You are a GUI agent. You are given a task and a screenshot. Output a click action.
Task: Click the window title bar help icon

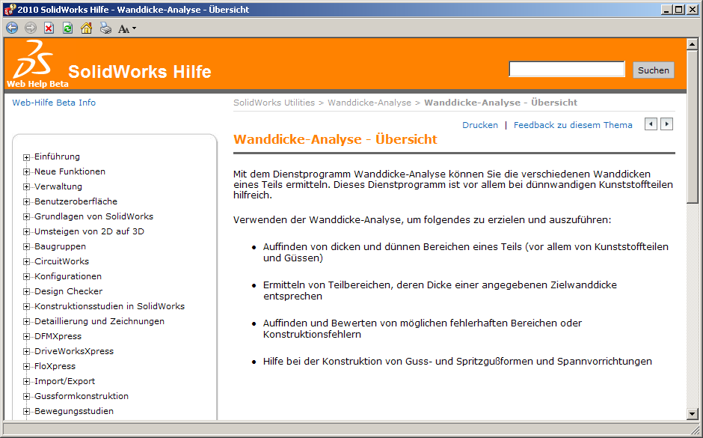point(10,10)
